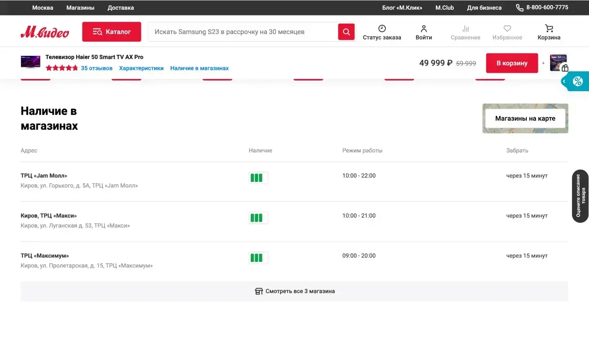The width and height of the screenshot is (589, 357).
Task: Click the crossed-out 59 999 price
Action: pyautogui.click(x=466, y=63)
